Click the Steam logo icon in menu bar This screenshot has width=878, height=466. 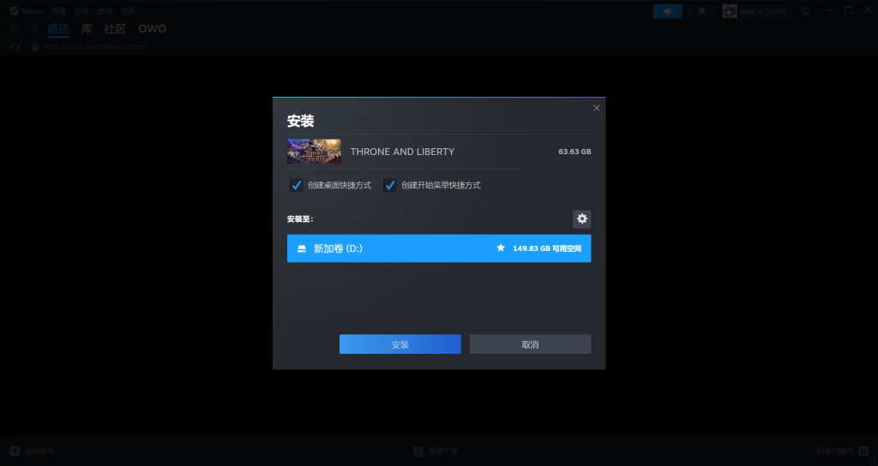coord(14,11)
